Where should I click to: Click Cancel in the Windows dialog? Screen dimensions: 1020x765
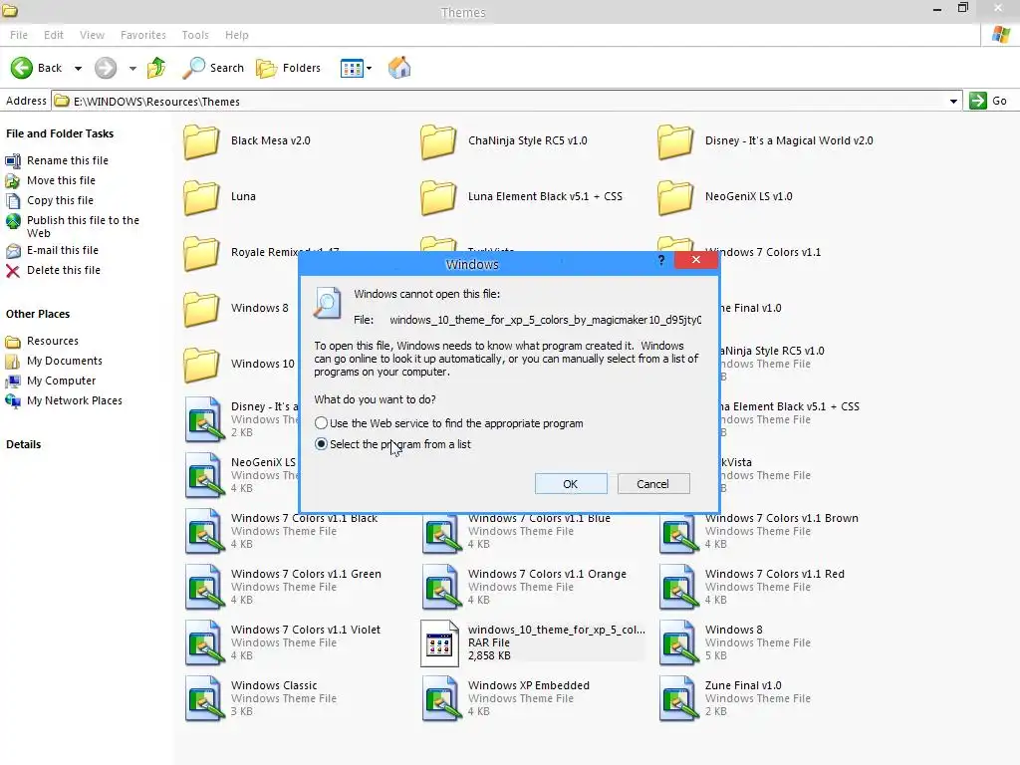click(x=653, y=484)
